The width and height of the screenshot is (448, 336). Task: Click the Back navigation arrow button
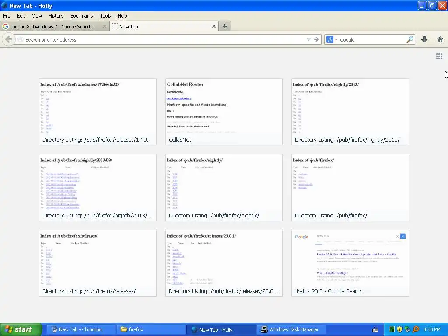tap(8, 40)
